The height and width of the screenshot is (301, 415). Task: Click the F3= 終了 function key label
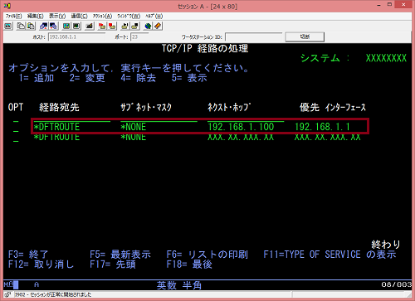click(x=28, y=255)
